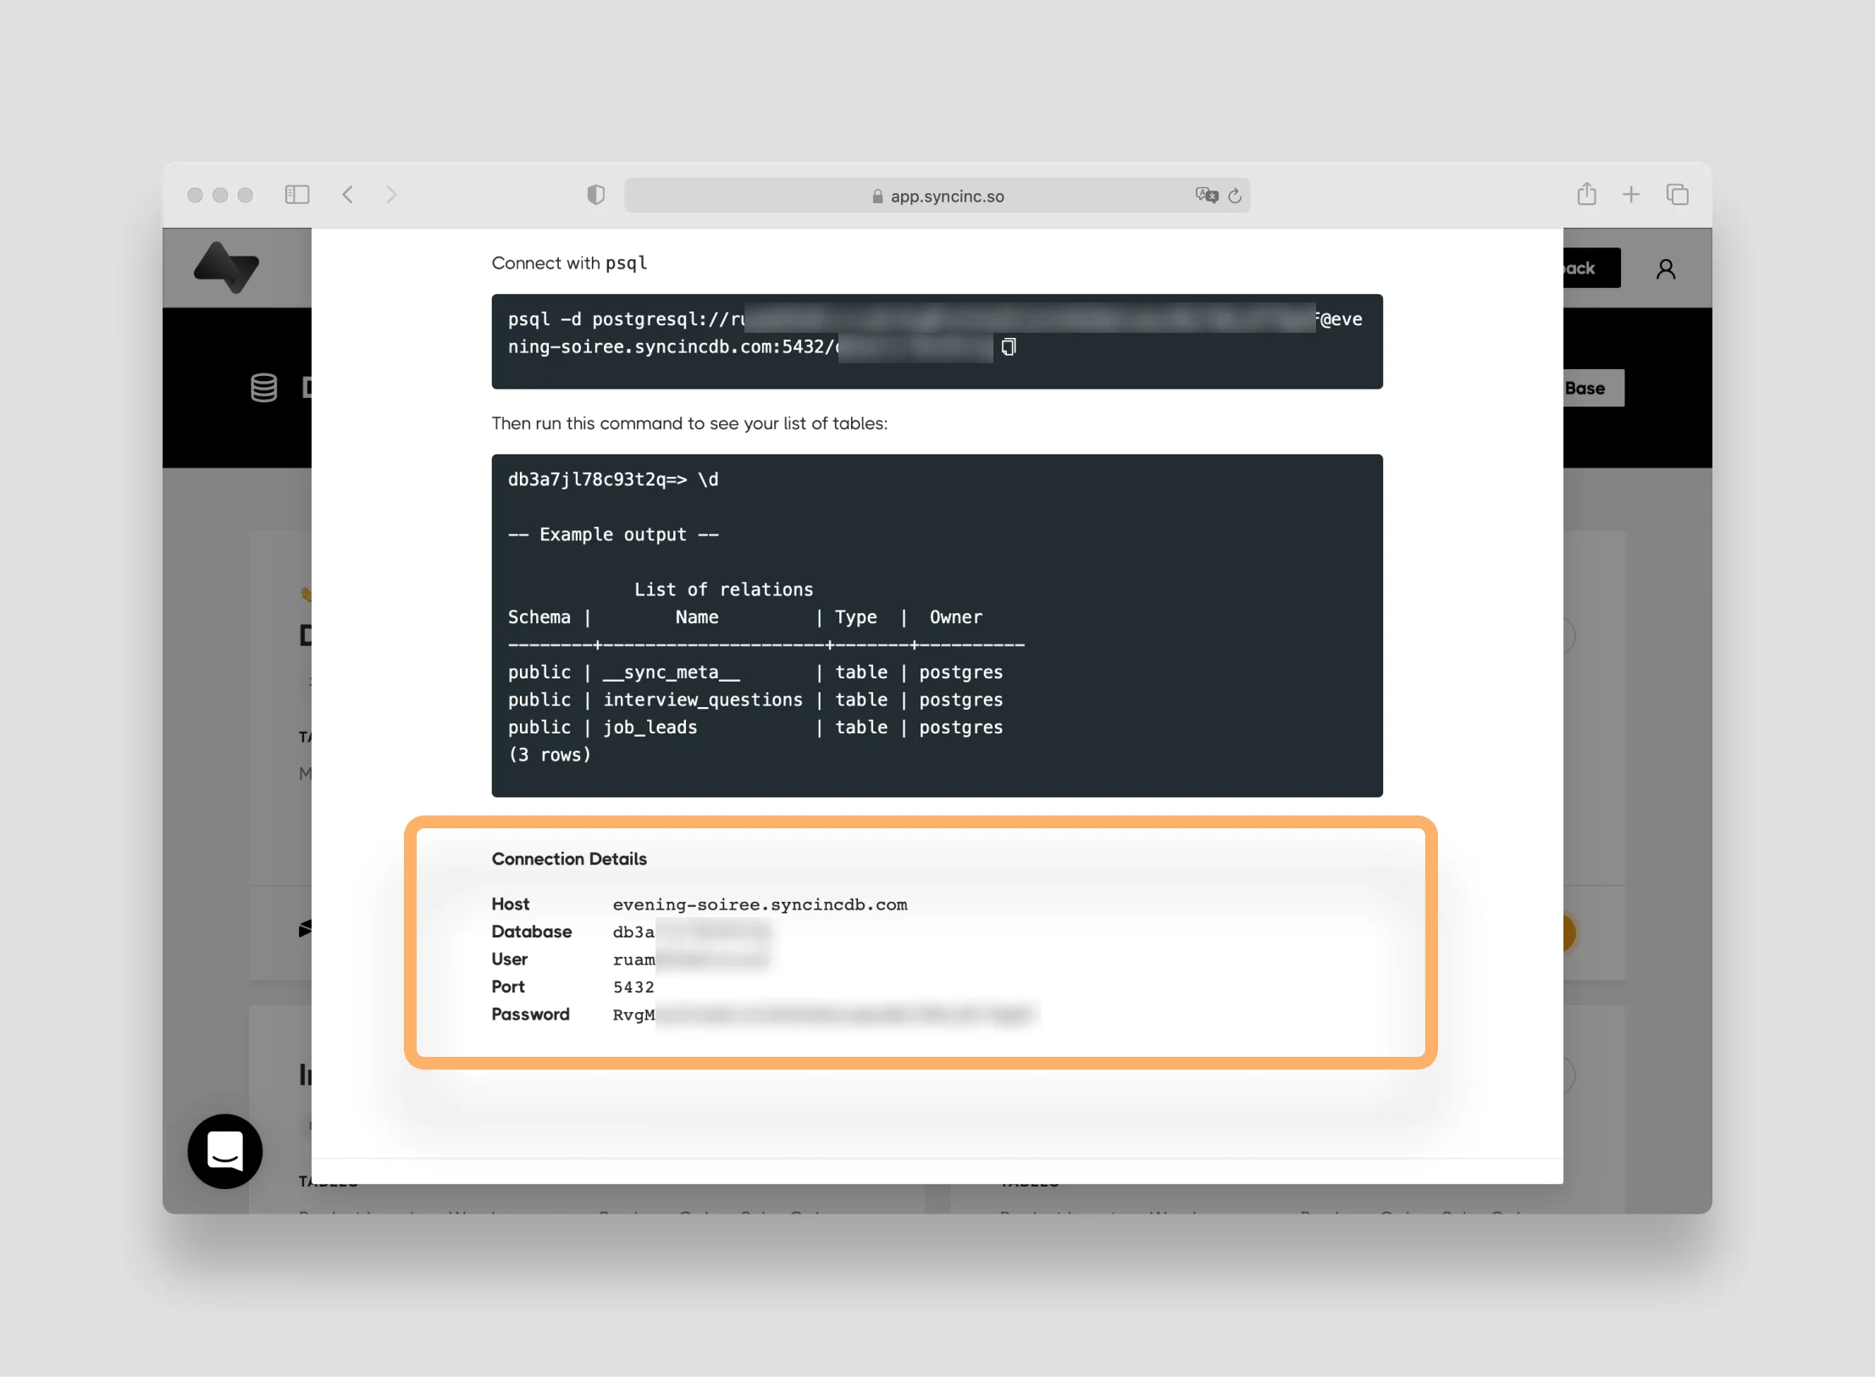This screenshot has height=1377, width=1875.
Task: Click the Connection Details heading
Action: (569, 859)
